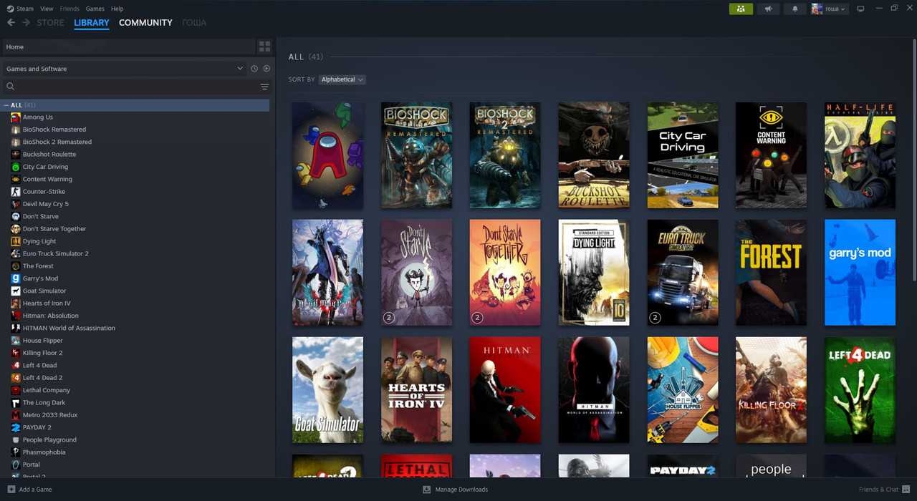The height and width of the screenshot is (501, 917).
Task: Switch library to grid collections view icon
Action: (264, 47)
